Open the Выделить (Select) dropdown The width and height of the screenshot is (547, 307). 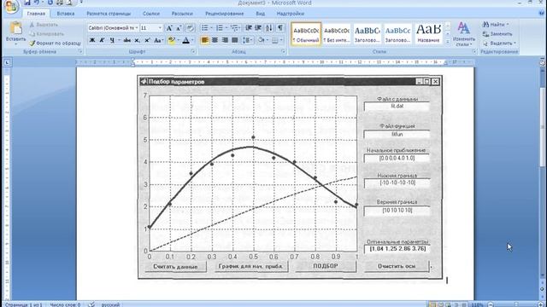[515, 43]
